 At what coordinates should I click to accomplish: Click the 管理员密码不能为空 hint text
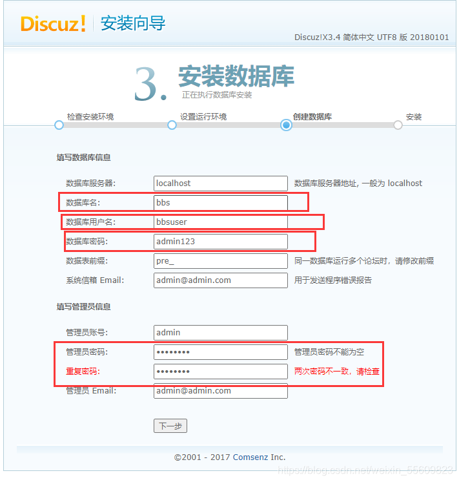click(329, 352)
